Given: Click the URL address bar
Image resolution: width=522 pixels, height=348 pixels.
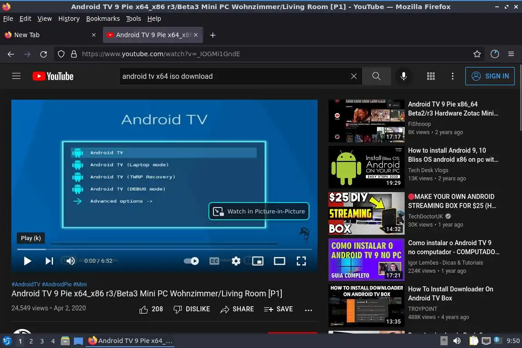Looking at the screenshot, I should pyautogui.click(x=266, y=54).
